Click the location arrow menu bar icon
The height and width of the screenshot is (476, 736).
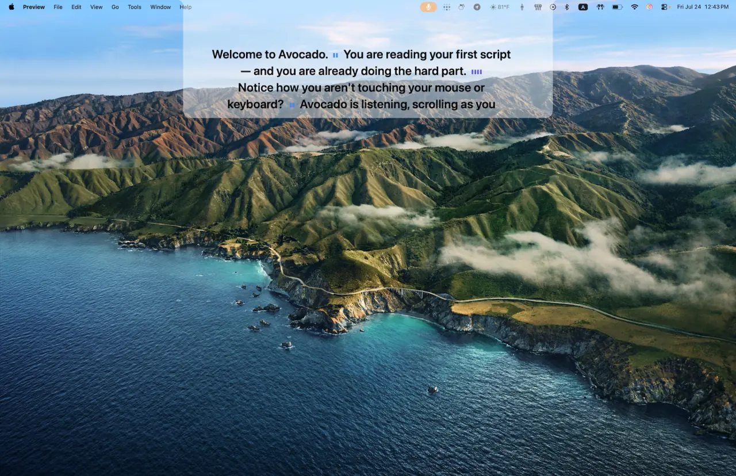click(x=477, y=7)
